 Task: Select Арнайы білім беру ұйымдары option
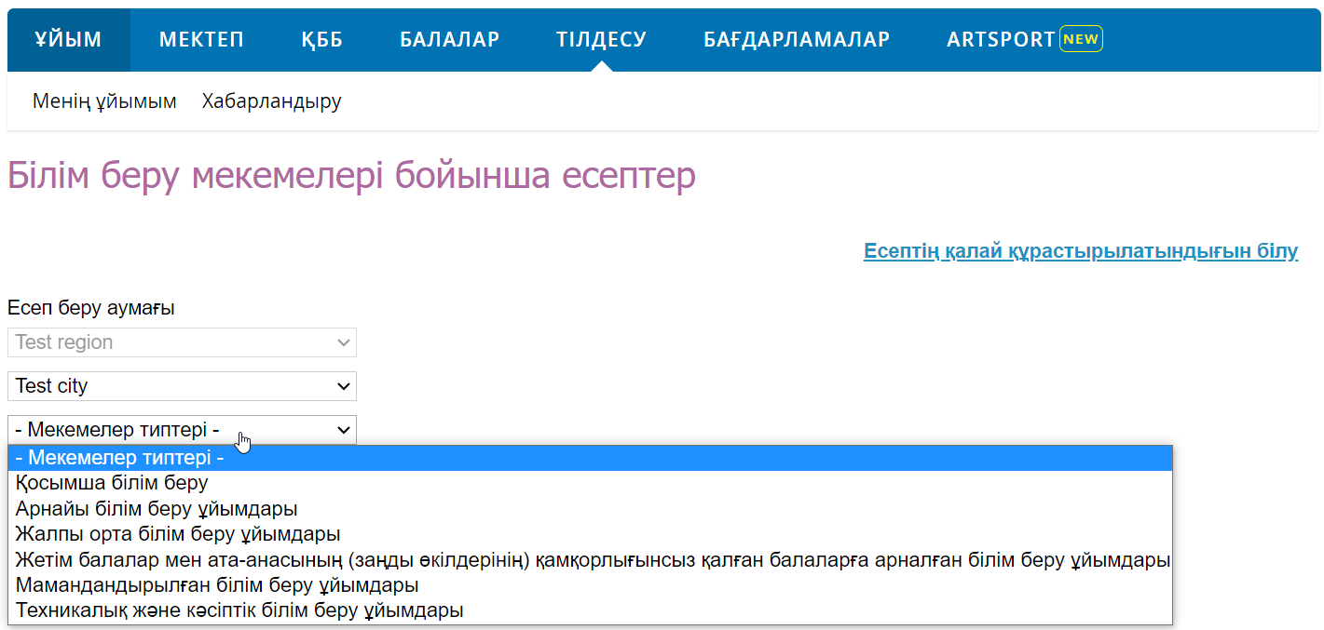click(x=157, y=509)
